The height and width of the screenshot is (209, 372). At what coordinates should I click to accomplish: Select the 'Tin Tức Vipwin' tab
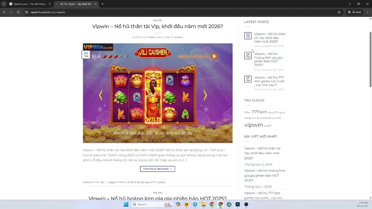click(x=76, y=4)
